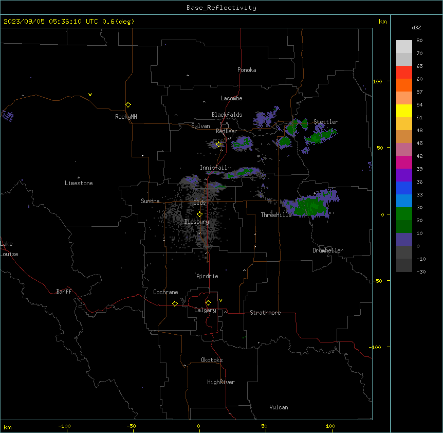
Task: Click the green radar echo below Stettler
Action: (x=321, y=137)
